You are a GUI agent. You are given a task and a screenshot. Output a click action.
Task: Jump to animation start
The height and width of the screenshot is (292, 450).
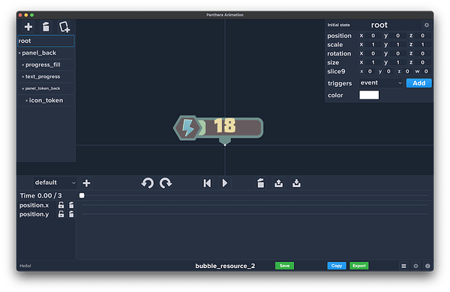coord(207,183)
